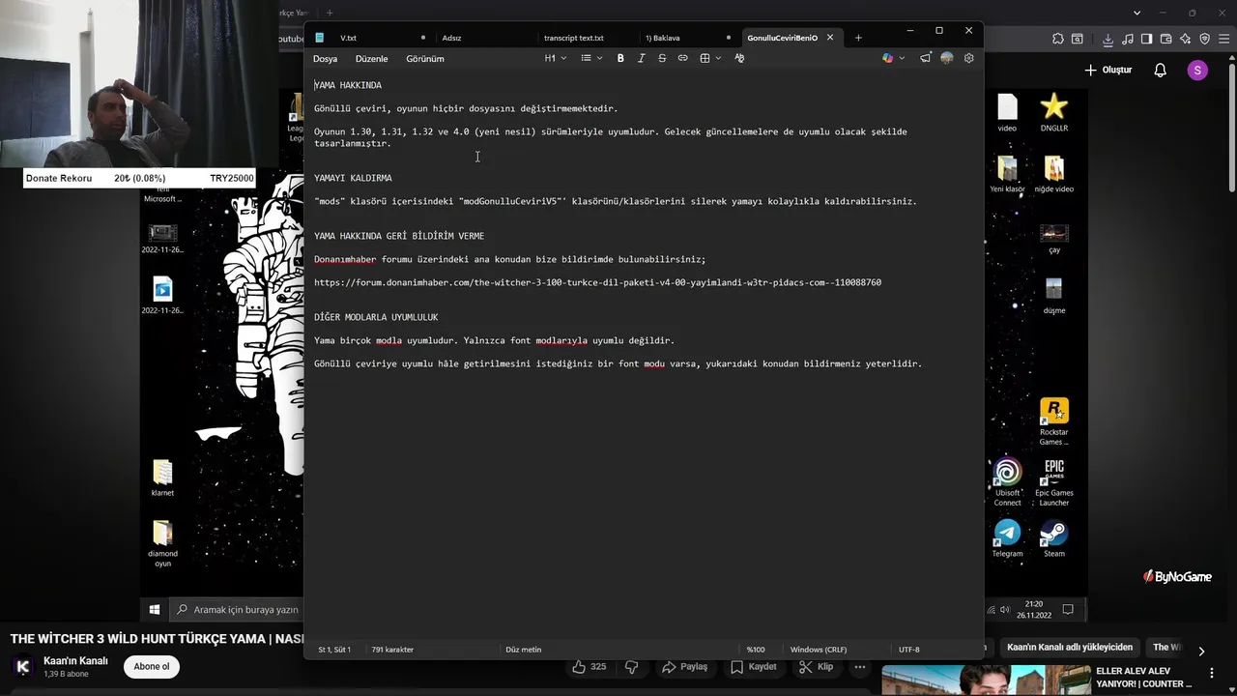The height and width of the screenshot is (696, 1237).
Task: Apply italic formatting in Notepad
Action: click(641, 58)
